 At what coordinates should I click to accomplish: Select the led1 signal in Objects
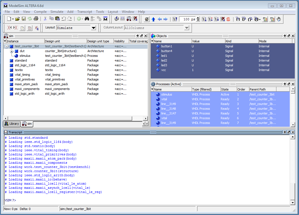pyautogui.click(x=164, y=56)
